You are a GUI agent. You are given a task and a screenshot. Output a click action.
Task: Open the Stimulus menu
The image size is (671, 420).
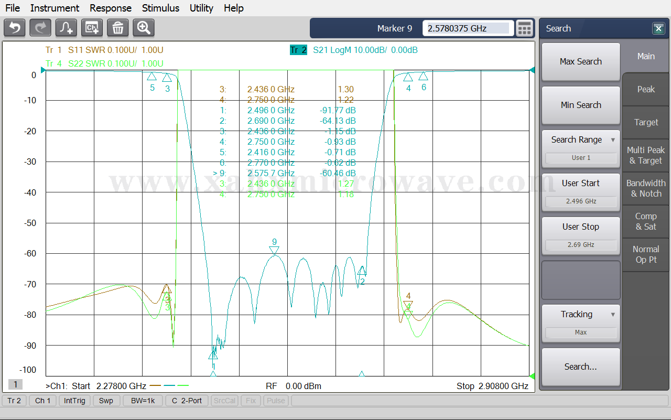click(160, 8)
